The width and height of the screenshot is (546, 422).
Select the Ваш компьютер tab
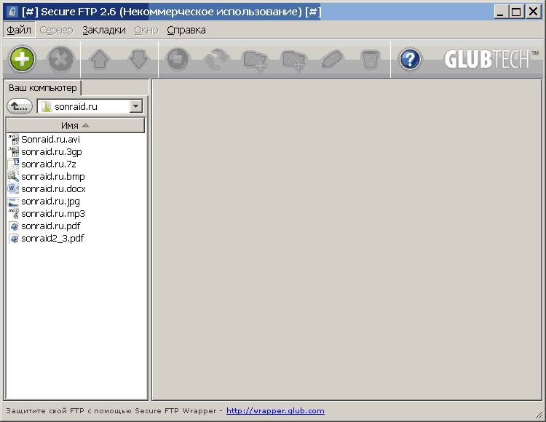pyautogui.click(x=42, y=87)
